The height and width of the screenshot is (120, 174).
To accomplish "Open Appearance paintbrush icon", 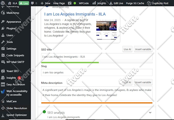I will (x=3, y=21).
